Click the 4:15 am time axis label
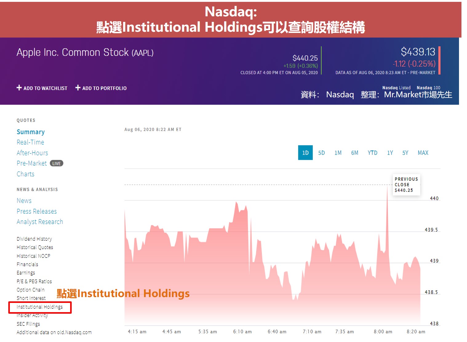 [137, 332]
